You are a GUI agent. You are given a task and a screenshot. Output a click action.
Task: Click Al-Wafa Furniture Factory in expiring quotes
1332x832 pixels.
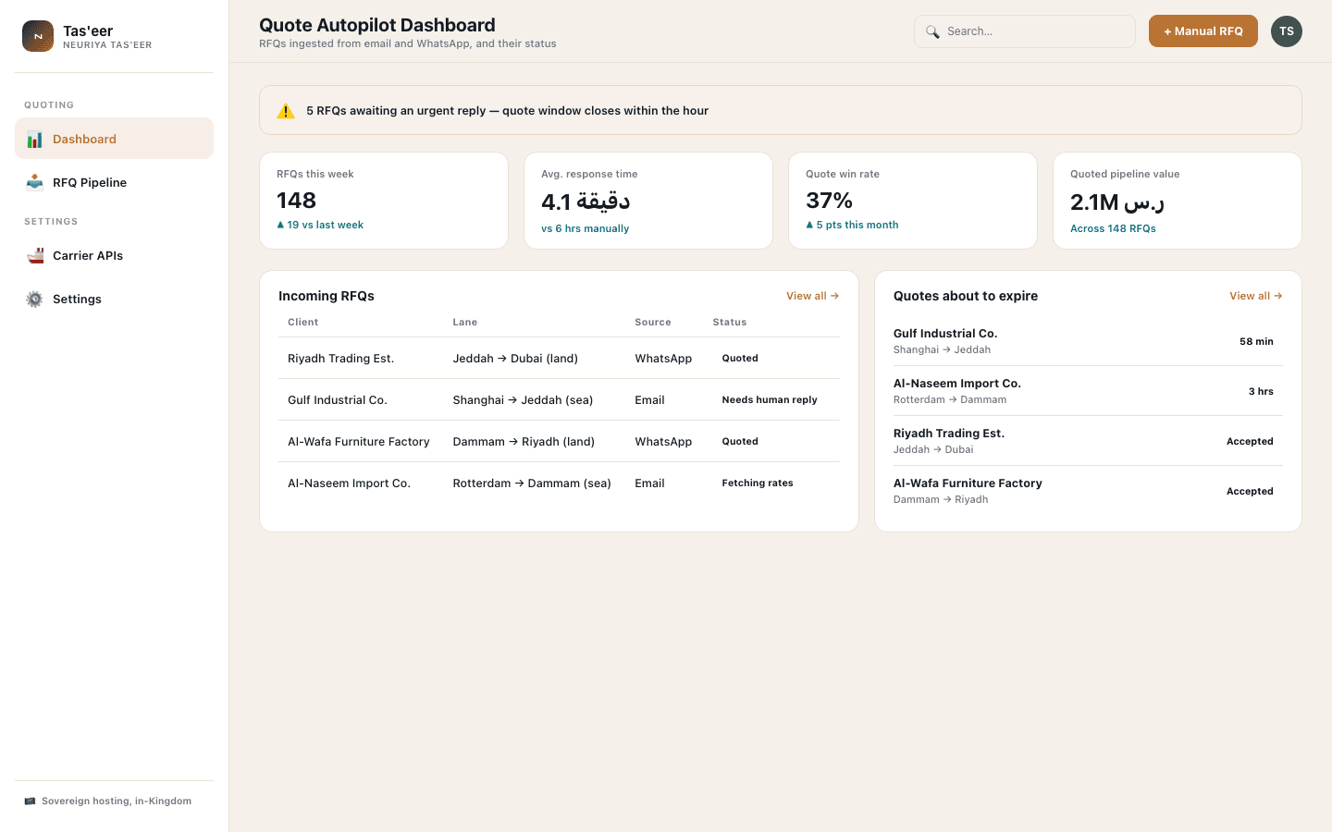click(968, 483)
